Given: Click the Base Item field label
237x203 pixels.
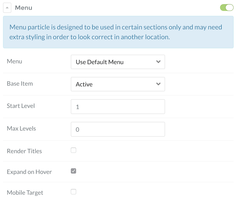Looking at the screenshot, I should [20, 83].
